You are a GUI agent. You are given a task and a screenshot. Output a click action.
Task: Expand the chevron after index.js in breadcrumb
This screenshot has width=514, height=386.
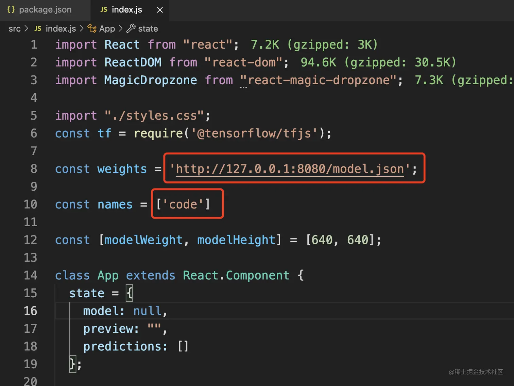(x=82, y=29)
